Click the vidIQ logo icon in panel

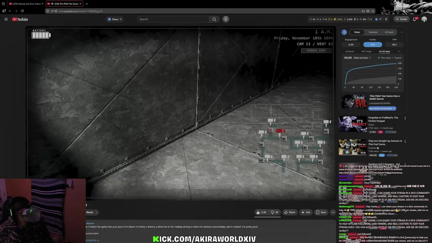(344, 32)
